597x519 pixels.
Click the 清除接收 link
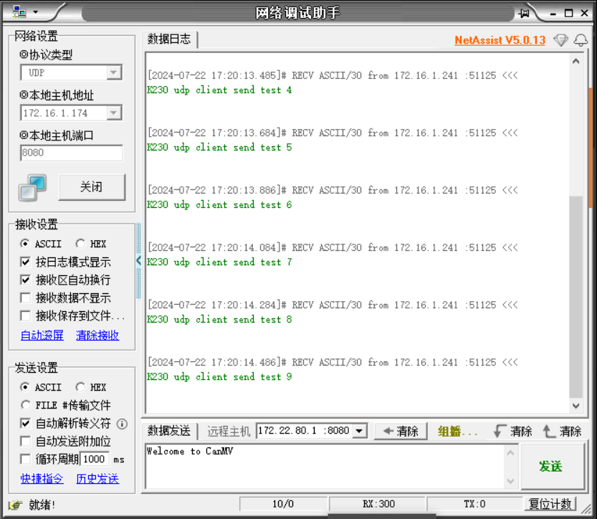[x=97, y=335]
